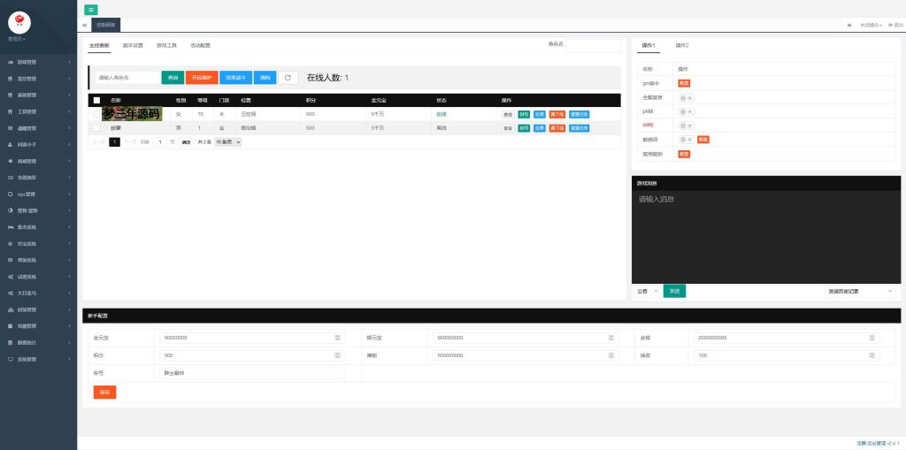This screenshot has width=906, height=450.
Task: Open the 发送历史记录 dropdown
Action: tap(860, 291)
